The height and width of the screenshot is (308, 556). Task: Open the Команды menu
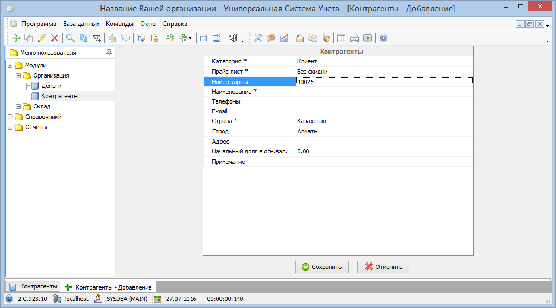click(119, 24)
